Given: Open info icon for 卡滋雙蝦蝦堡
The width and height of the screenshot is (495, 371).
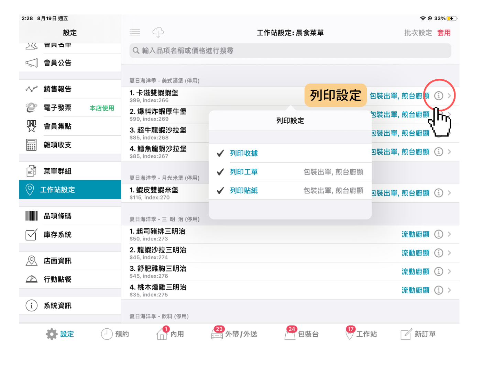Looking at the screenshot, I should [x=439, y=96].
